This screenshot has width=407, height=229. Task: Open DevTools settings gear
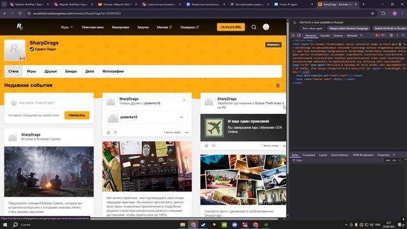click(x=391, y=36)
